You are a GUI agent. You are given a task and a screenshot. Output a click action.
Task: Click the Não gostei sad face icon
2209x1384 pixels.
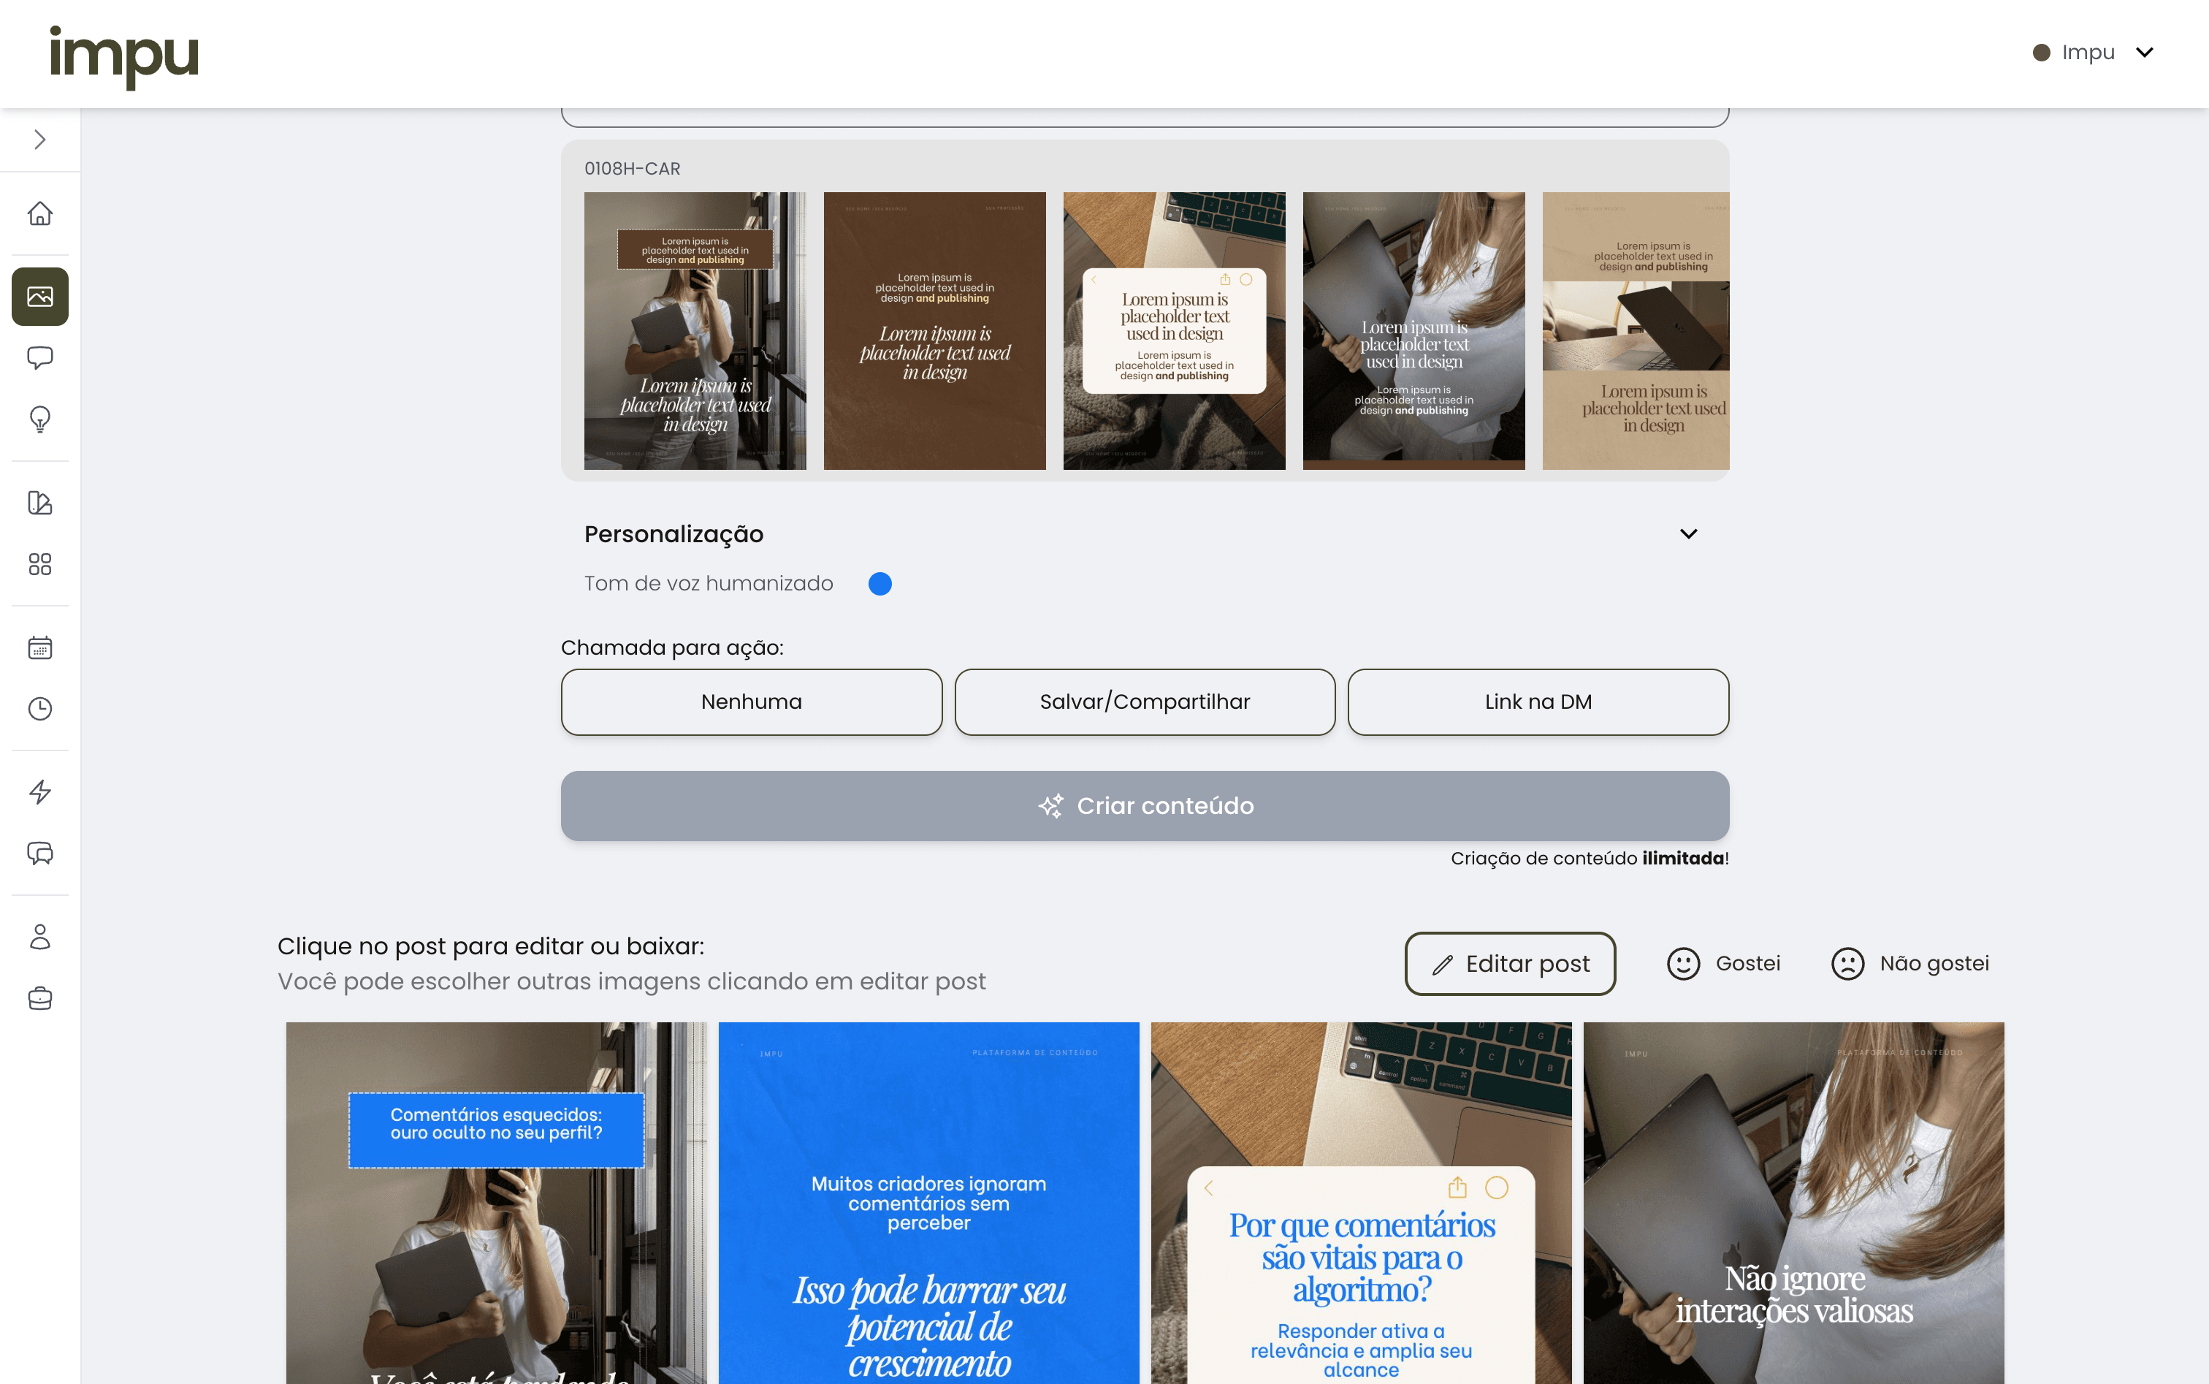(x=1847, y=964)
